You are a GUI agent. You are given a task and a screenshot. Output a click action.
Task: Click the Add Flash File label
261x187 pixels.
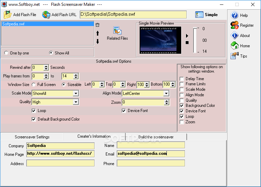(x=25, y=15)
